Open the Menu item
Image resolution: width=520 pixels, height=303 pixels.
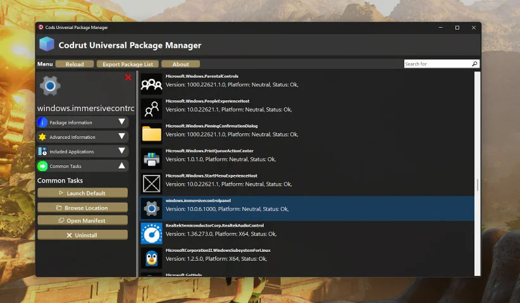point(45,64)
